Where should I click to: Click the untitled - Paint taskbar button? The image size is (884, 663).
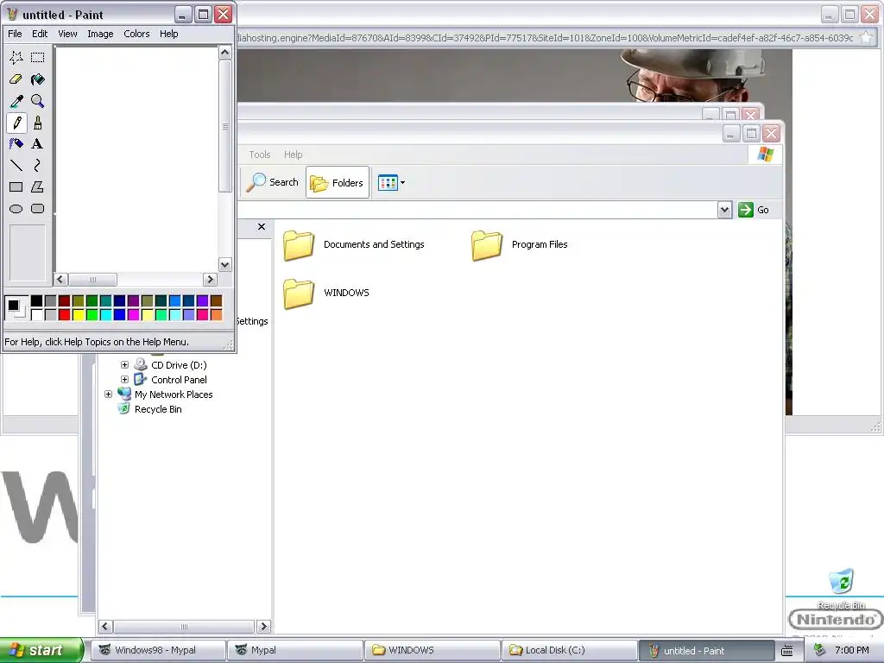706,650
